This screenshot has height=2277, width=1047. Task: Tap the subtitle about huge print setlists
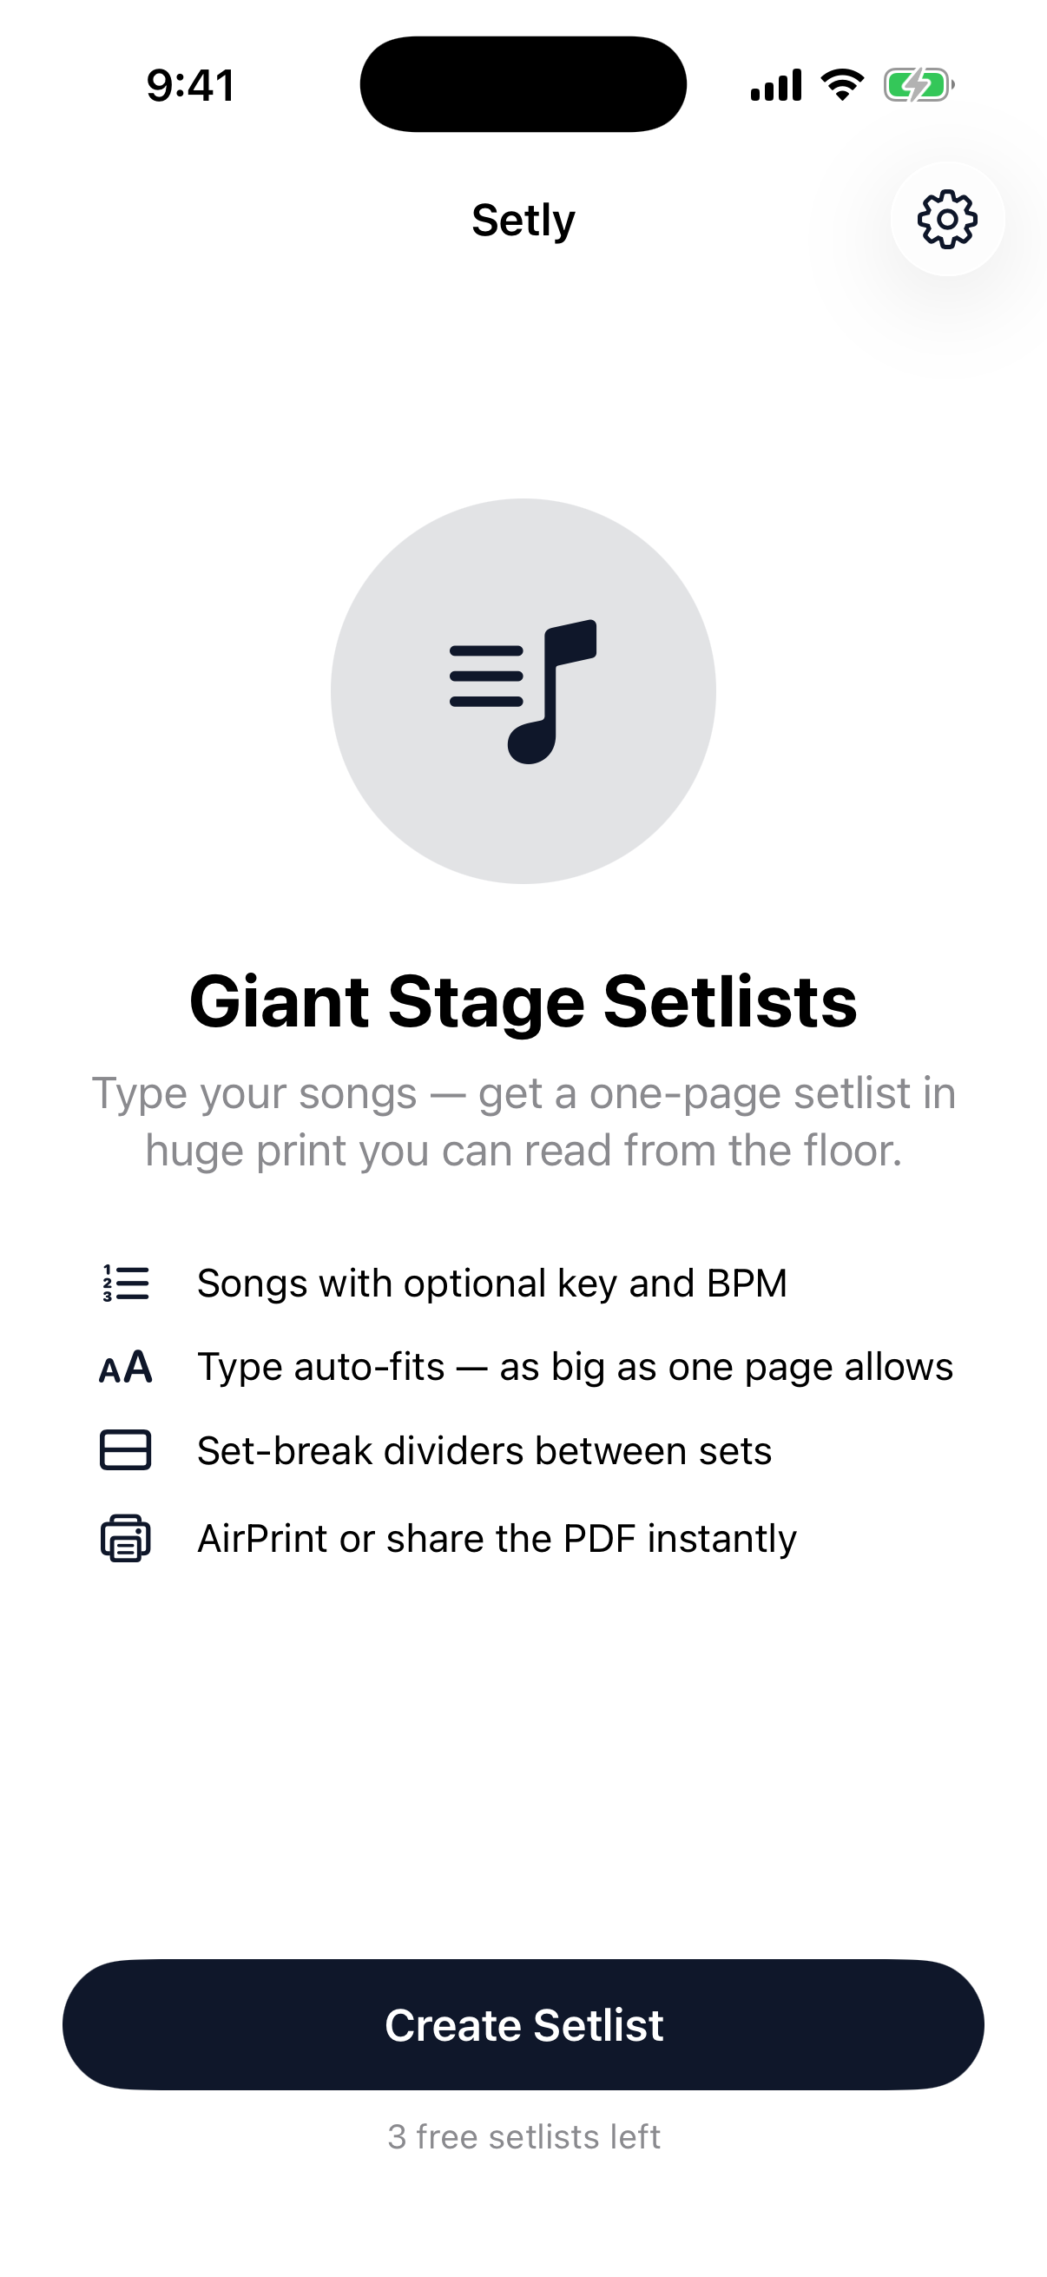(x=524, y=1122)
